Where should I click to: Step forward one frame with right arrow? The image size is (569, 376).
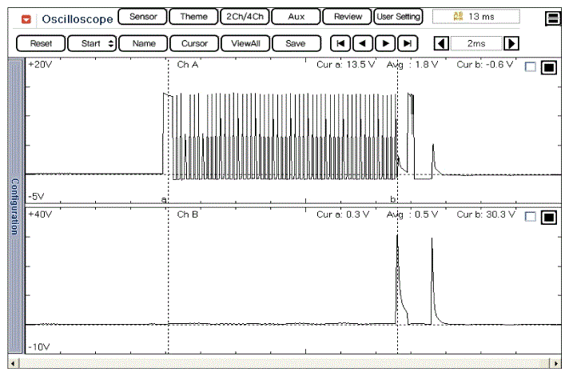pos(386,44)
